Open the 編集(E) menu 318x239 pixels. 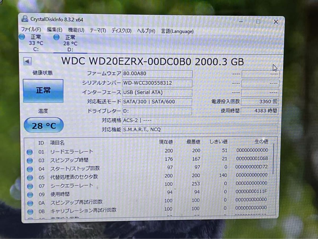click(x=55, y=30)
